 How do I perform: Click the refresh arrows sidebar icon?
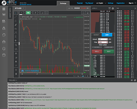(4, 35)
